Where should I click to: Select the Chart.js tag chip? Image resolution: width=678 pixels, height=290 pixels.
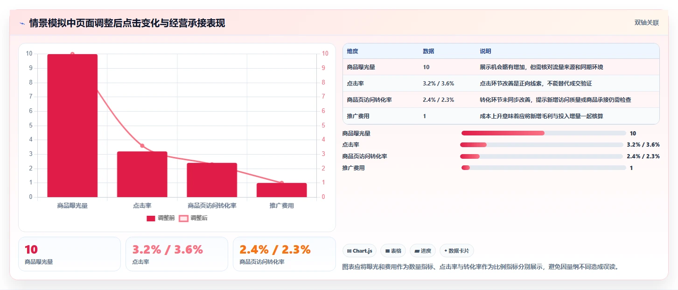[360, 251]
